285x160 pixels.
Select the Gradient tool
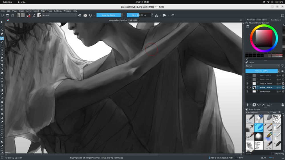(2, 90)
